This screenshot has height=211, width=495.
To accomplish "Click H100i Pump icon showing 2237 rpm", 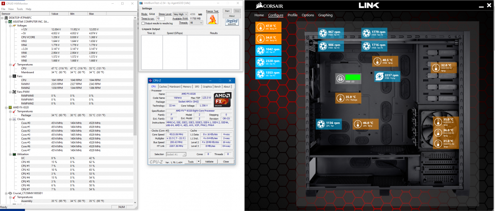I will click(379, 77).
